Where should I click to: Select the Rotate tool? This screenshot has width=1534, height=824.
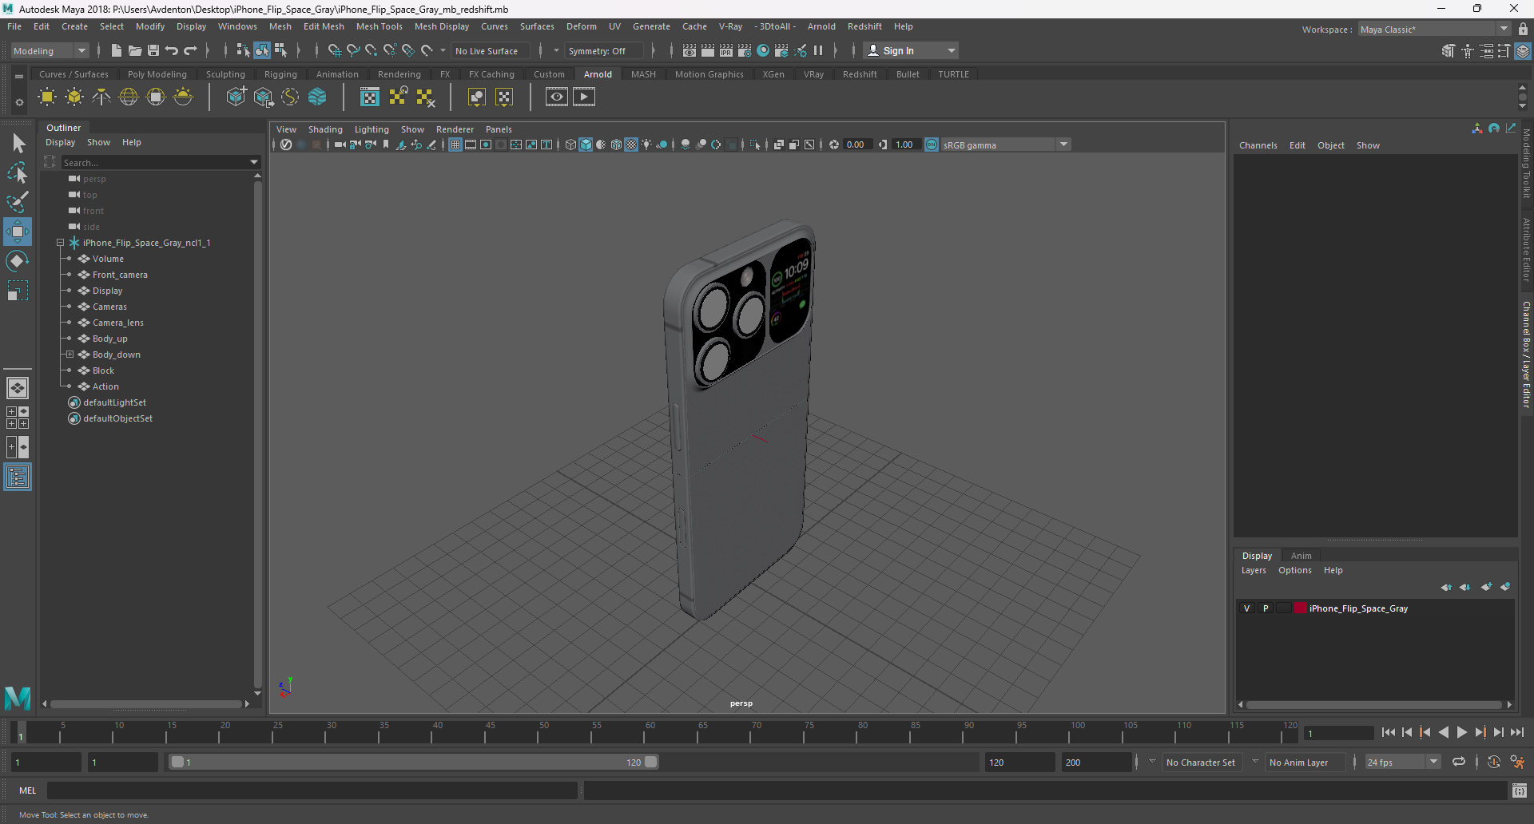[x=18, y=261]
